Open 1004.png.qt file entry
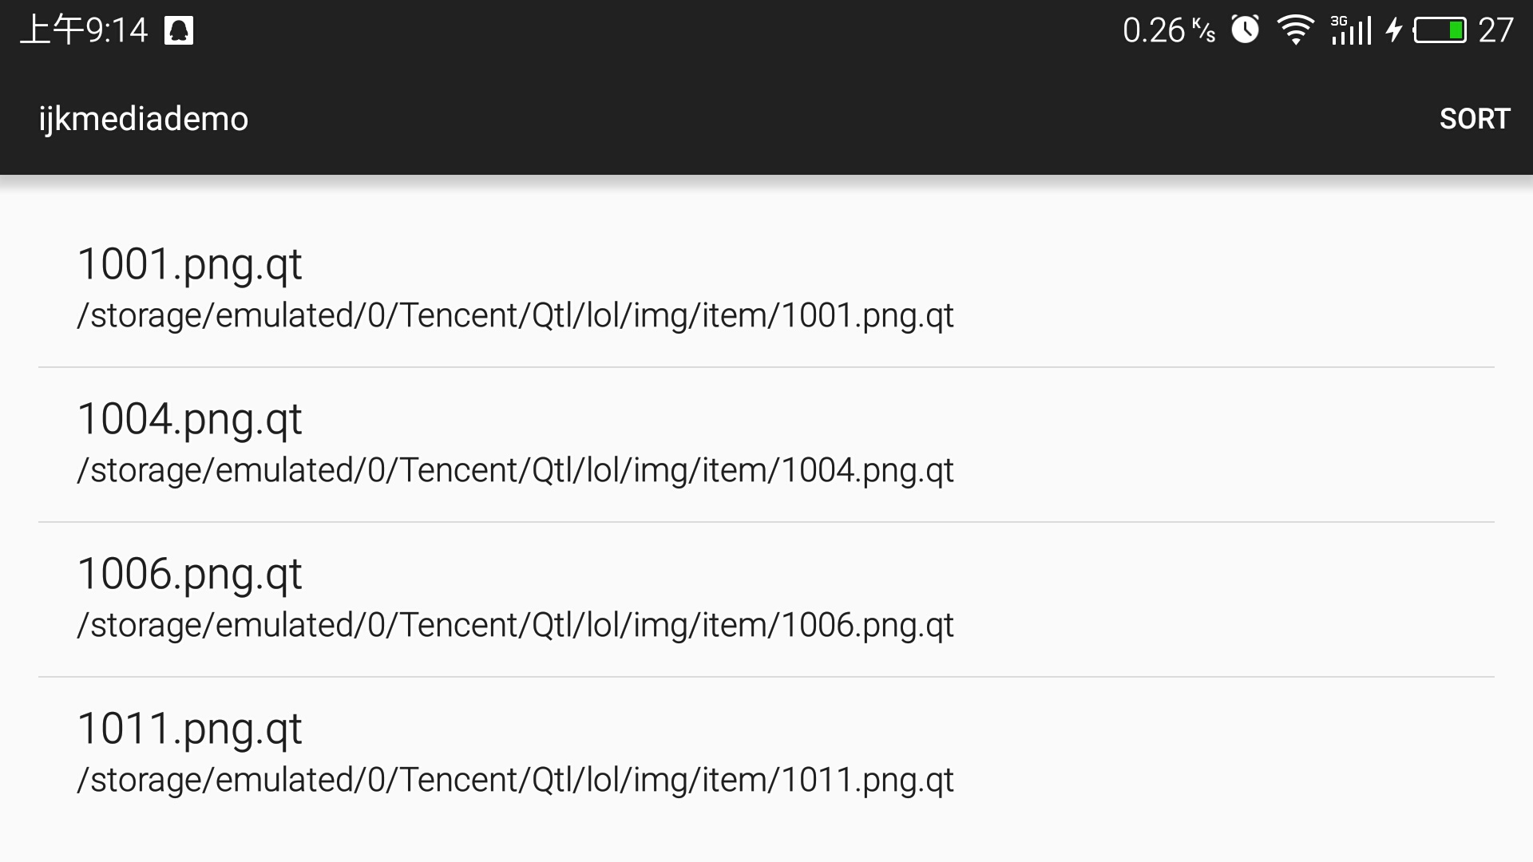 pyautogui.click(x=766, y=445)
